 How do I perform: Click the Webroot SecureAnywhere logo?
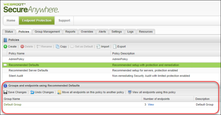31,8
